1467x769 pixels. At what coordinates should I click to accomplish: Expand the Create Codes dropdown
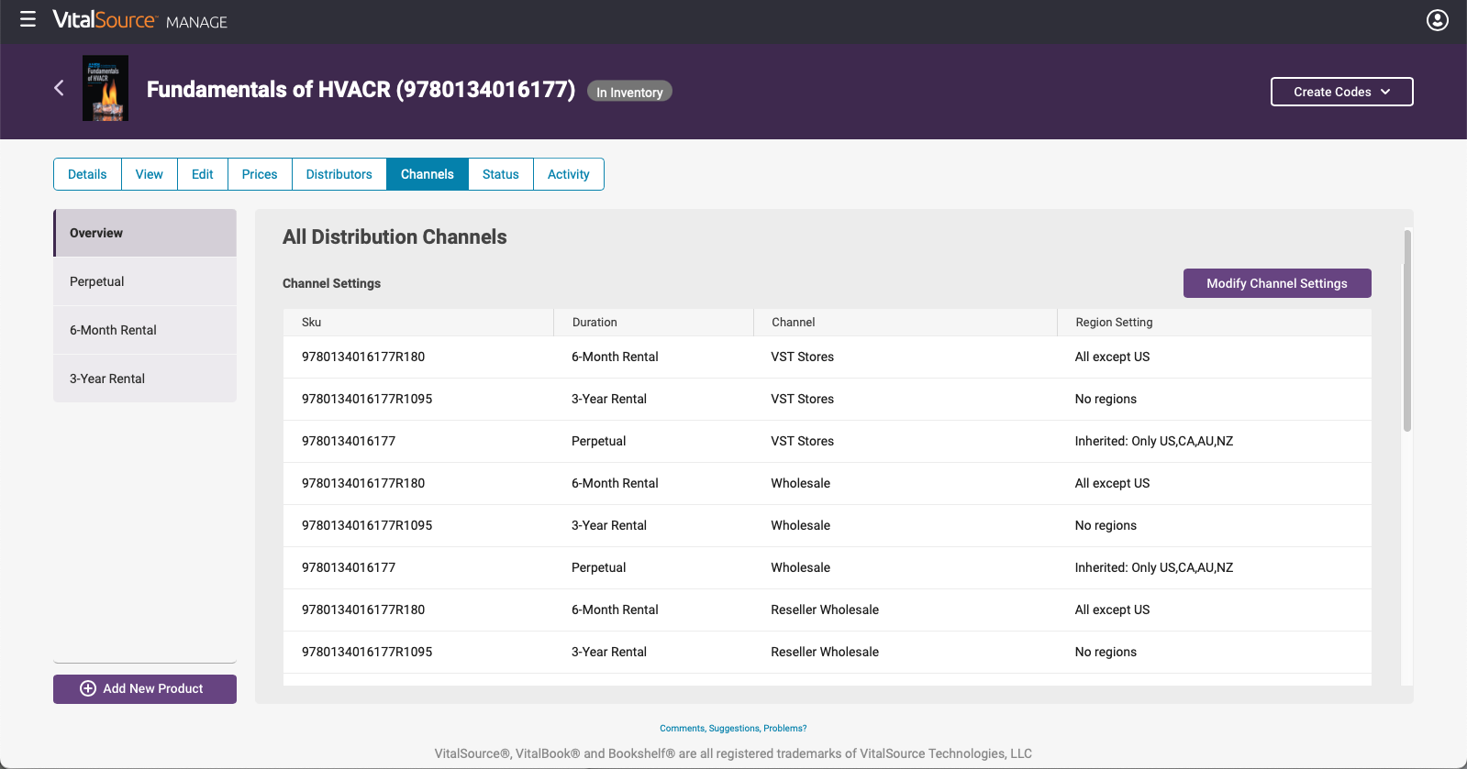tap(1341, 92)
